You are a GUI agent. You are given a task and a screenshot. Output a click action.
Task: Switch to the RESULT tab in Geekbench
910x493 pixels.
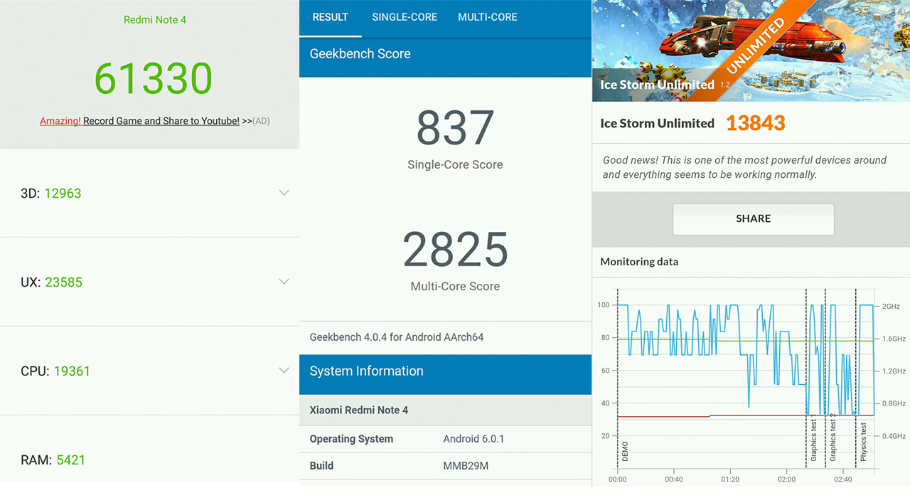tap(331, 17)
